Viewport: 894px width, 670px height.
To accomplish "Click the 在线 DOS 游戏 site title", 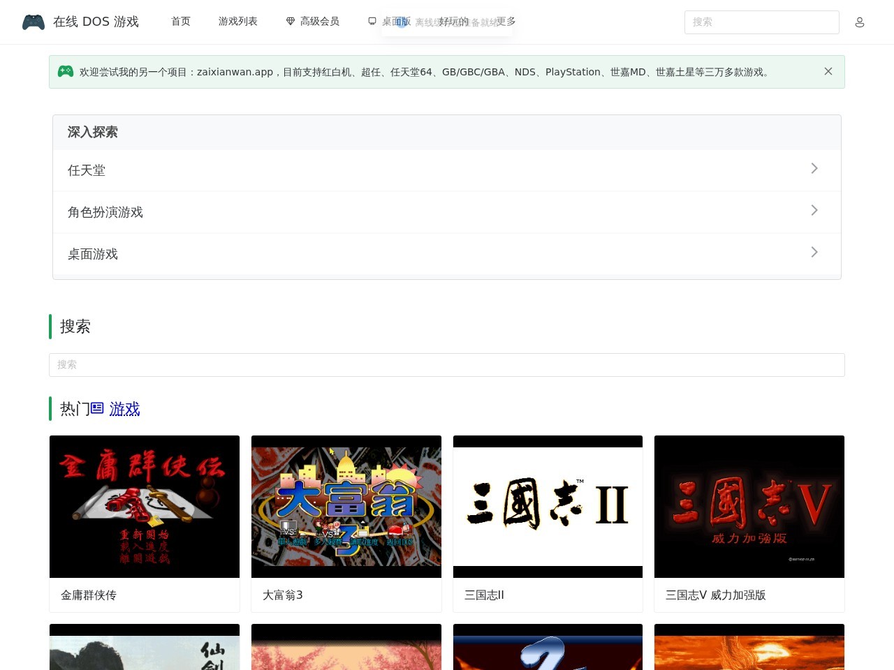I will 96,22.
